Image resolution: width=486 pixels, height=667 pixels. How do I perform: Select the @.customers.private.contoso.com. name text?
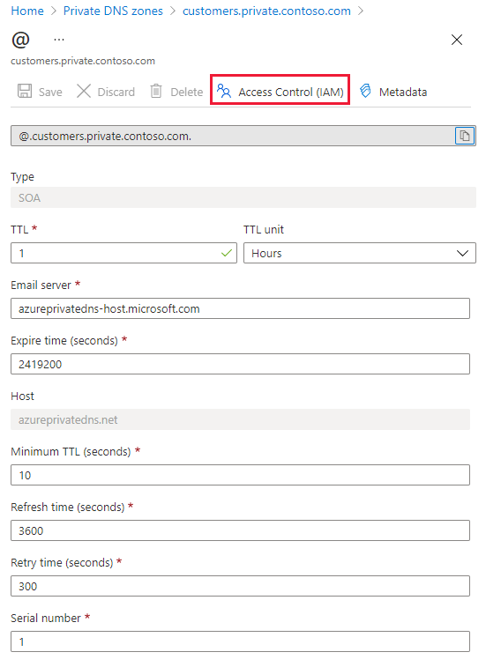[105, 136]
